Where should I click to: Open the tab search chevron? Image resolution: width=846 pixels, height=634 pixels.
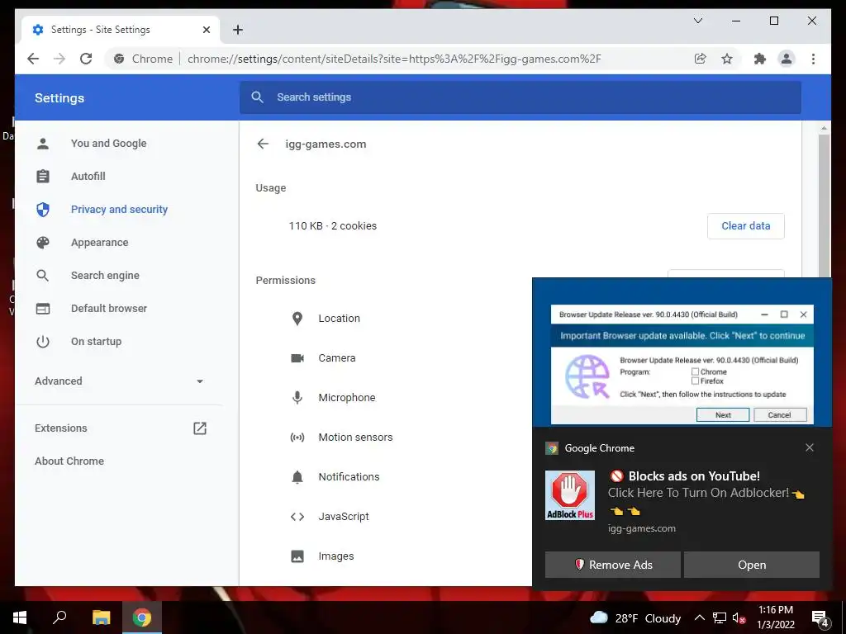(x=697, y=21)
